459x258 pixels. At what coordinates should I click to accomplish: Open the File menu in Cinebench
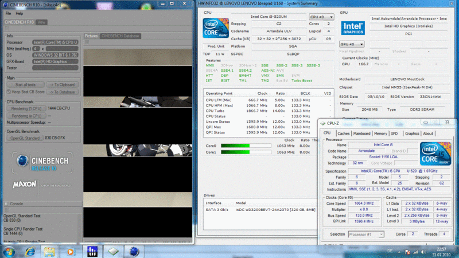(8, 13)
